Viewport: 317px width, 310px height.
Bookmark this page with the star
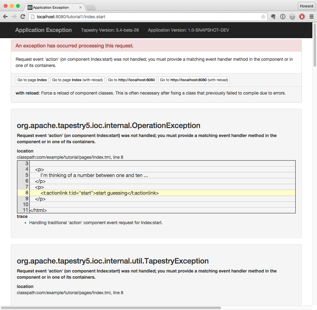(x=263, y=17)
